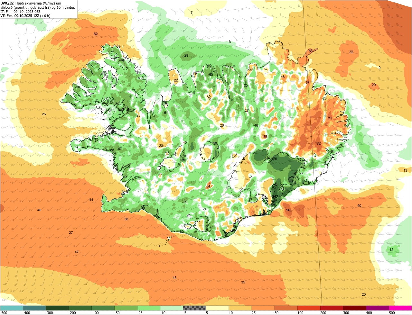Select the light green swatch labeled -25
Image resolution: width=412 pixels, height=315 pixels.
click(x=148, y=308)
